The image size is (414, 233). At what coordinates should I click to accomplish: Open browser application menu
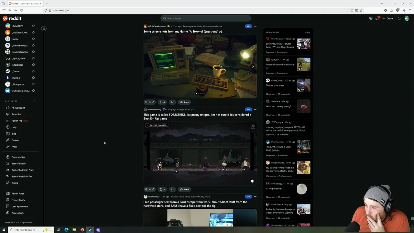(x=410, y=10)
